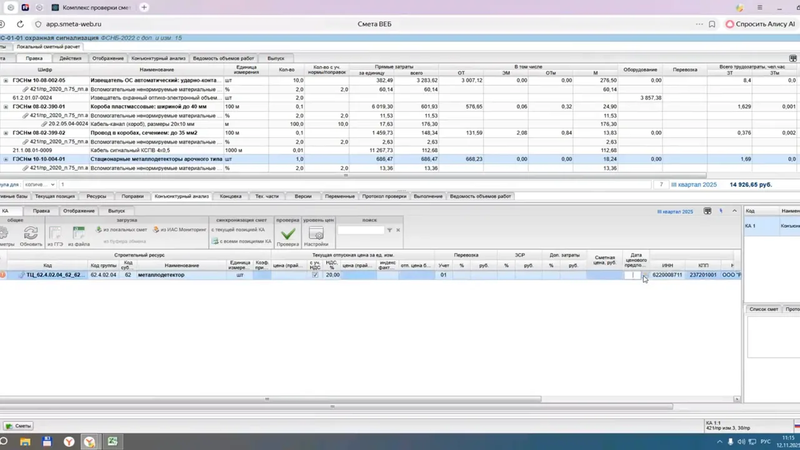This screenshot has height=450, width=800.
Task: Clear the search with the X icon
Action: 397,230
